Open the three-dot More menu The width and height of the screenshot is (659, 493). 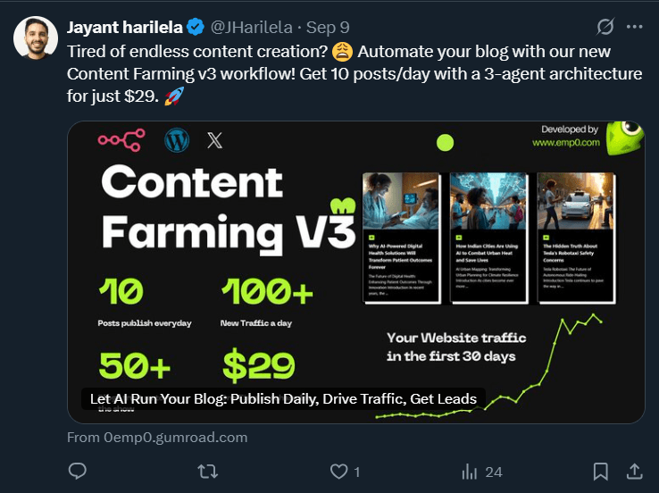(x=635, y=26)
